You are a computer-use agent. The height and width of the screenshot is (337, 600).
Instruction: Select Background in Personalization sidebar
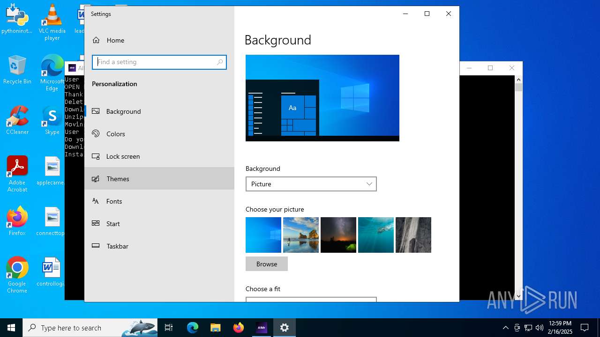click(x=159, y=111)
